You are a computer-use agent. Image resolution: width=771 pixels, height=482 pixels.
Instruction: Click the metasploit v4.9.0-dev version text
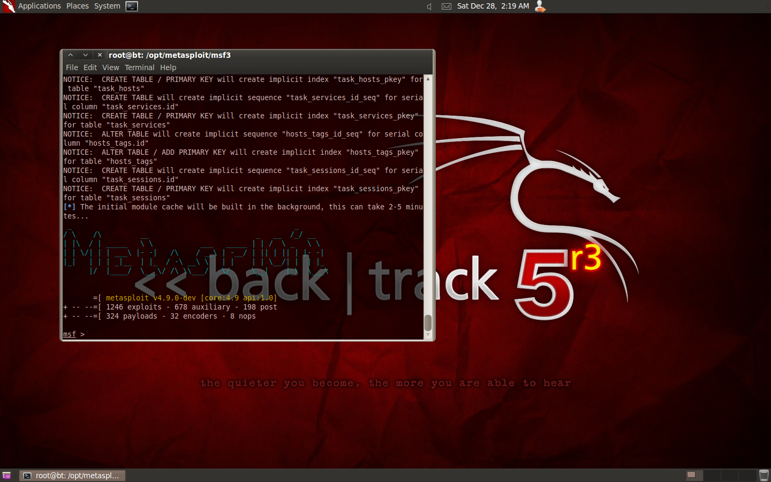pyautogui.click(x=191, y=298)
